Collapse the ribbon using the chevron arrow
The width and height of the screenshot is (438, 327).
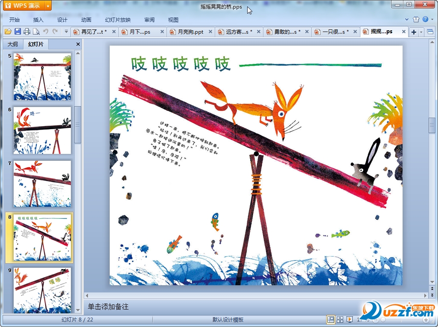pyautogui.click(x=407, y=19)
